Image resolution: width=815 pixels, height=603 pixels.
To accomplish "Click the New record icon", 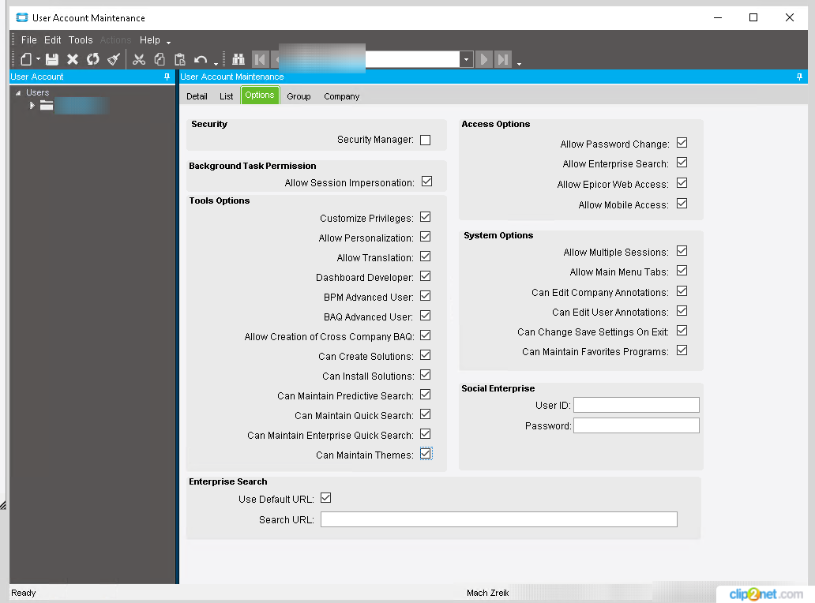I will (x=26, y=59).
